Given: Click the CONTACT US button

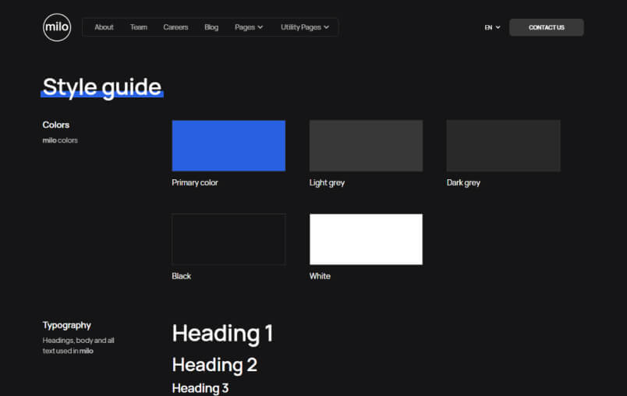Looking at the screenshot, I should 546,27.
